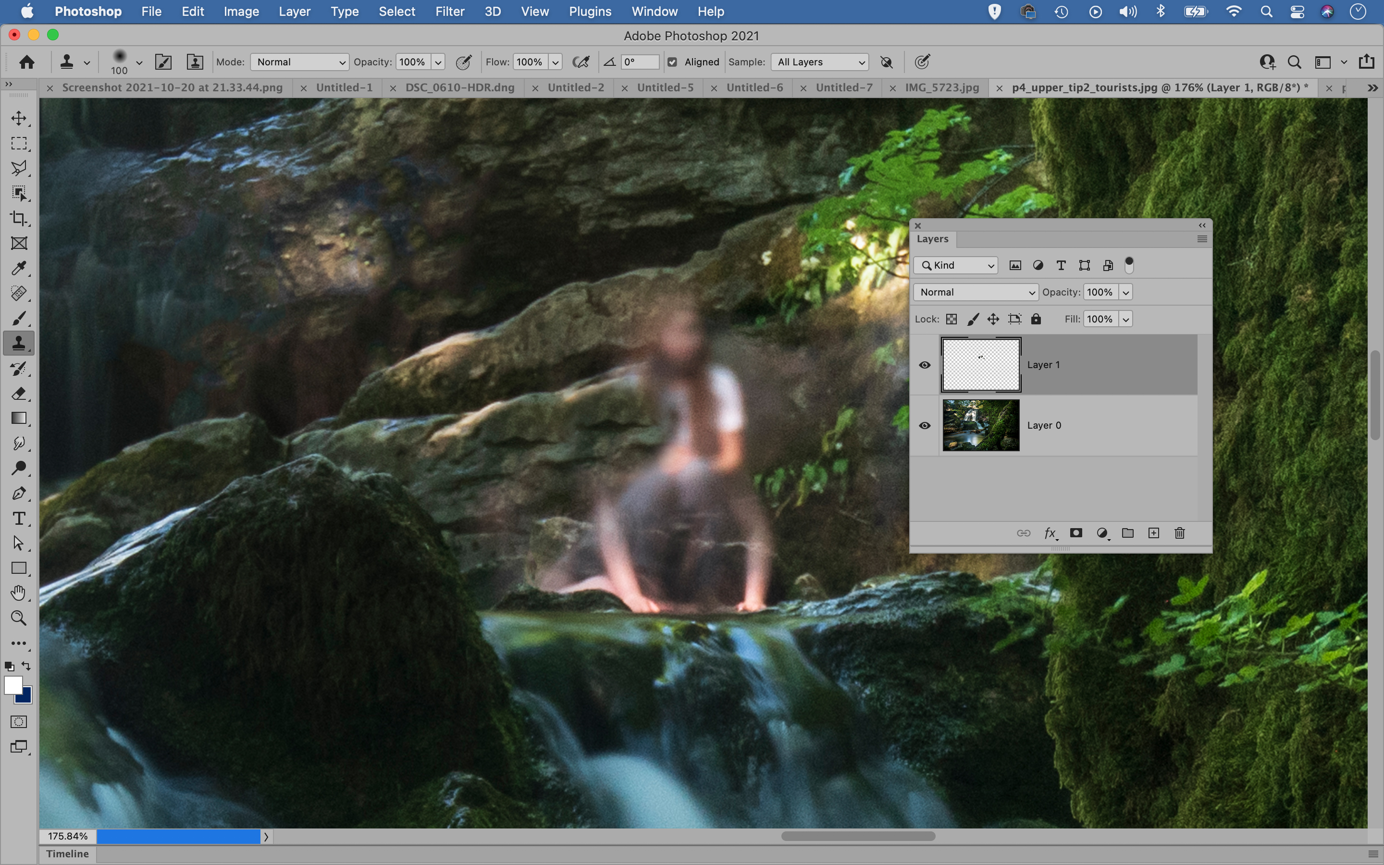Open the Image menu
The height and width of the screenshot is (865, 1384).
(x=241, y=12)
